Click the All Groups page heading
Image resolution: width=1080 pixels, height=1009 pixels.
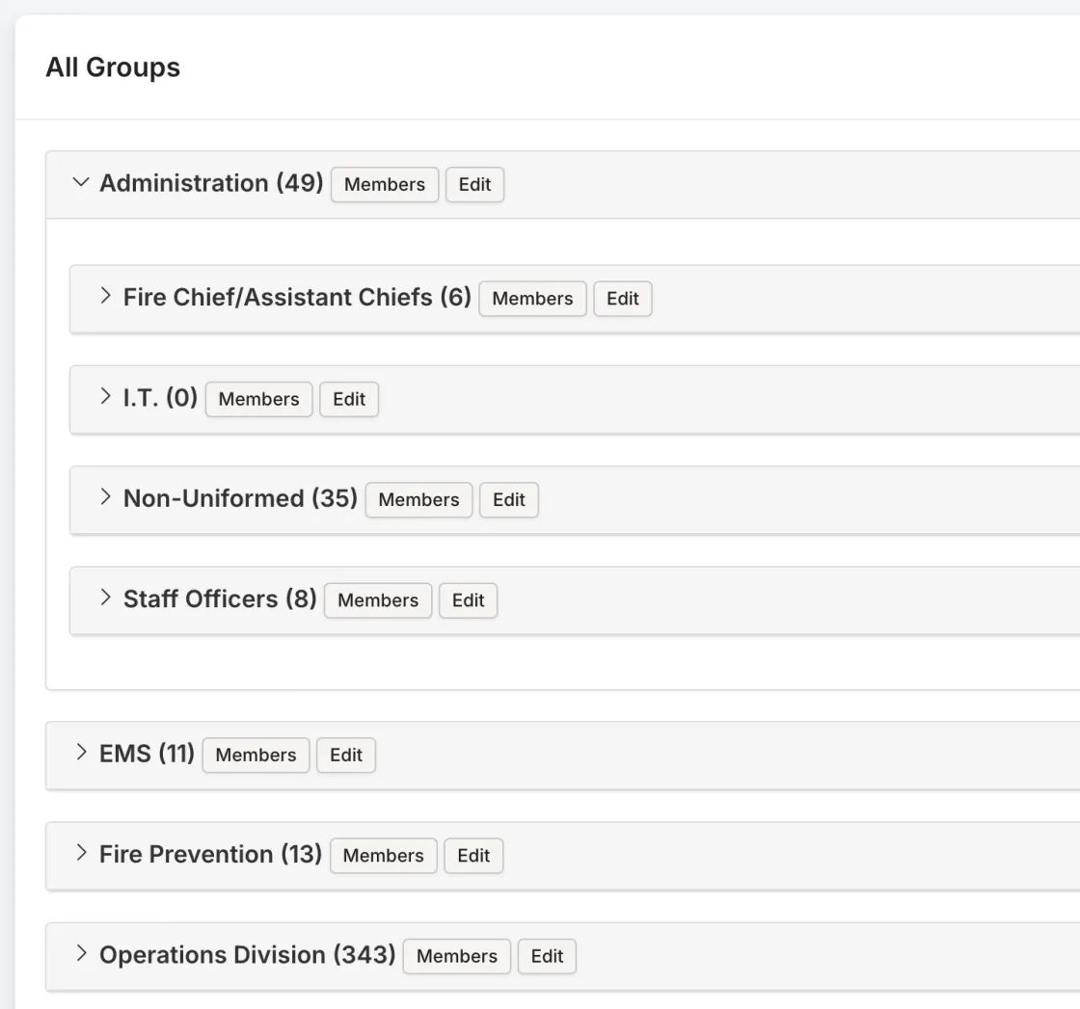click(x=113, y=67)
